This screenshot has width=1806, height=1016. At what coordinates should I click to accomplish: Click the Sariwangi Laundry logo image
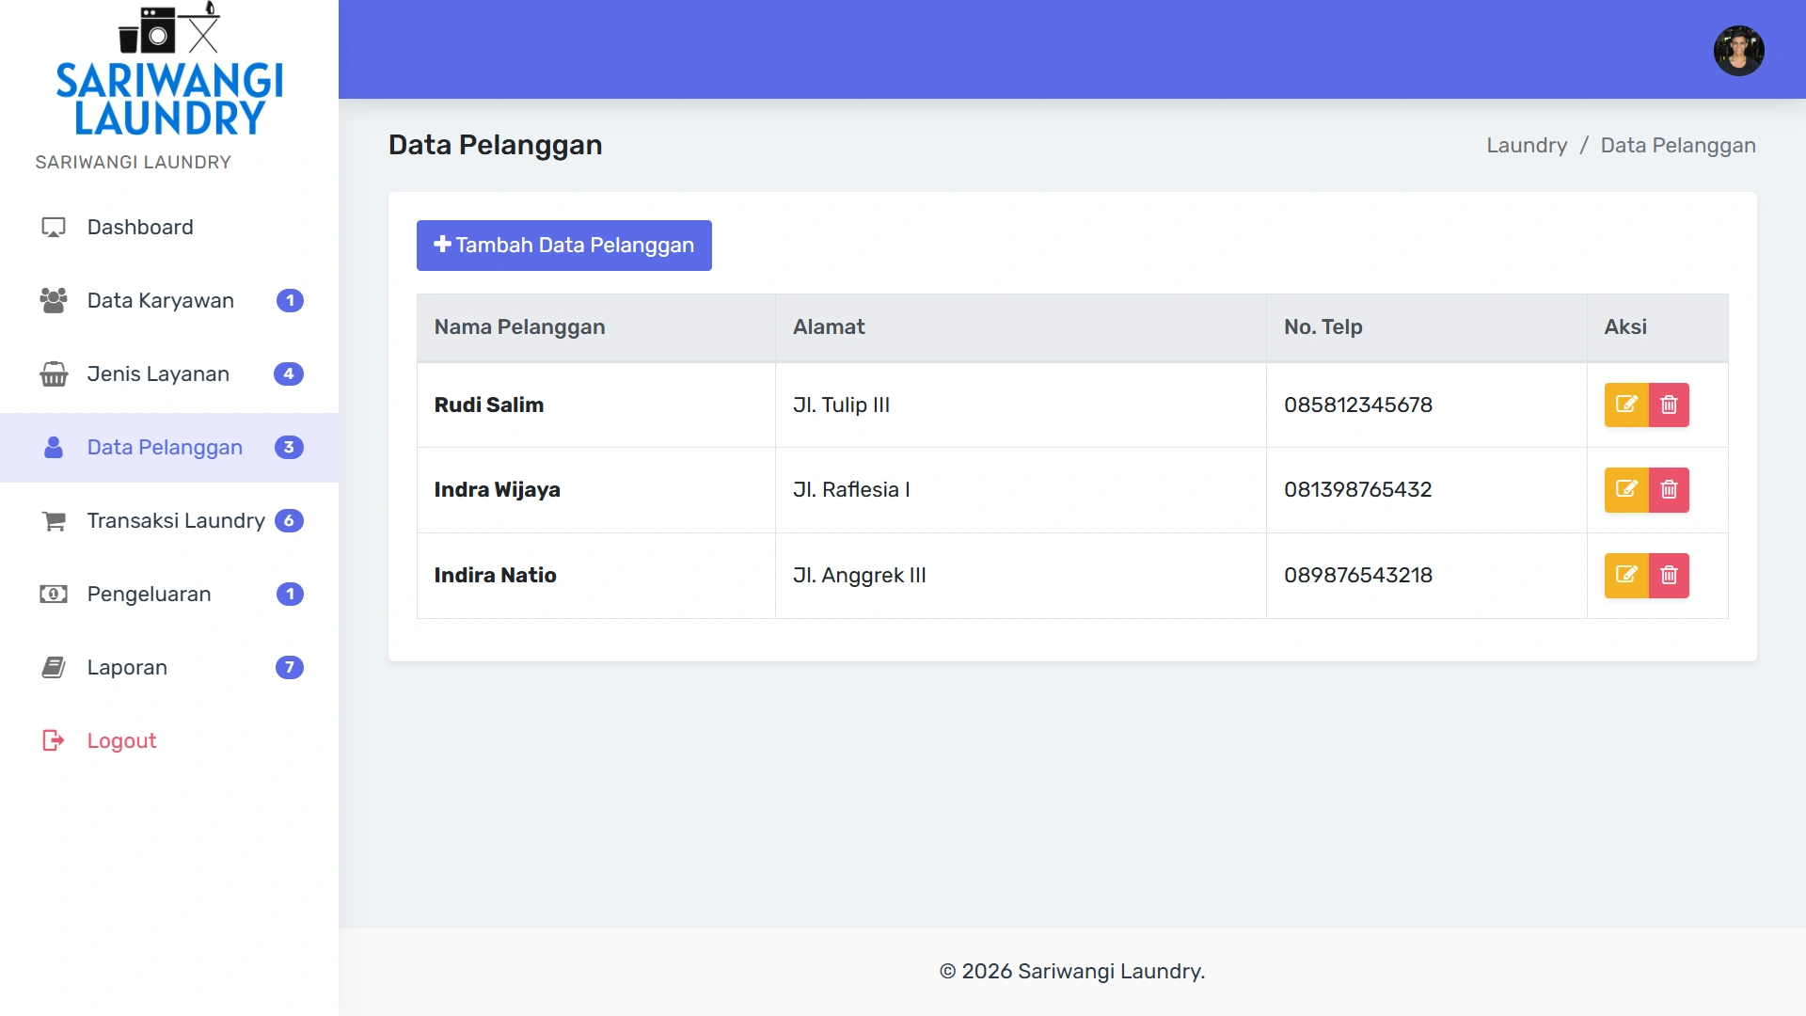click(169, 70)
